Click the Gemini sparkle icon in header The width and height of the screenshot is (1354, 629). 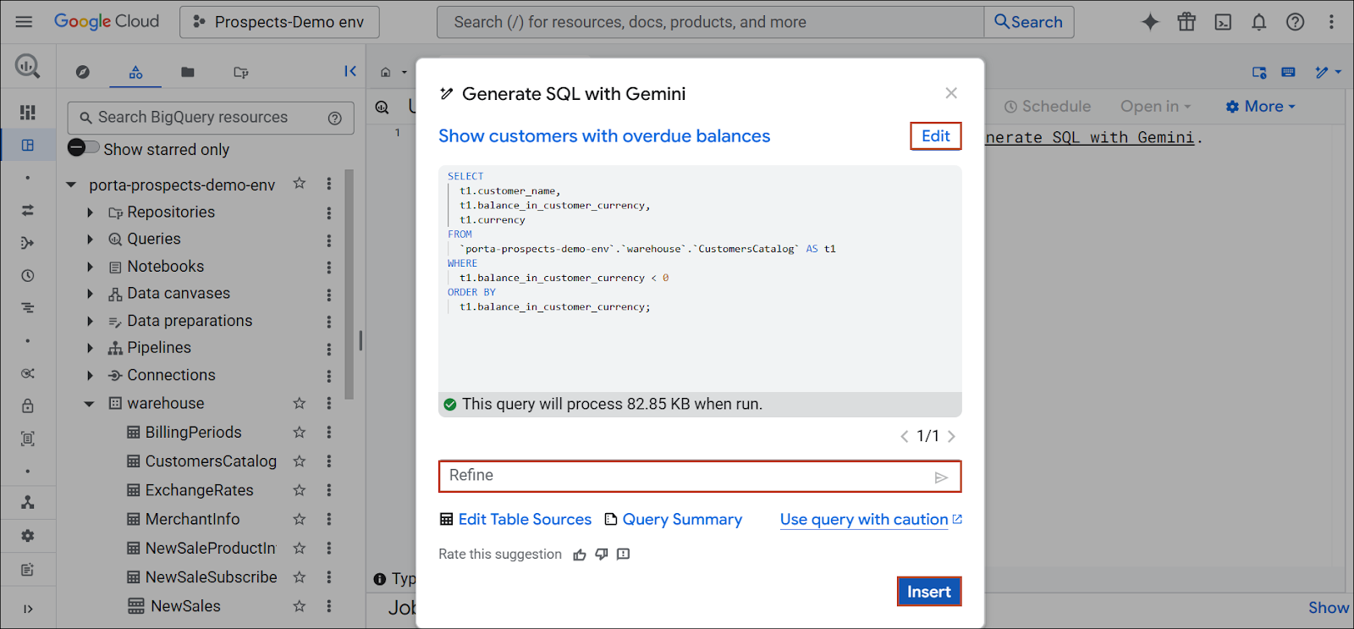pos(1150,22)
